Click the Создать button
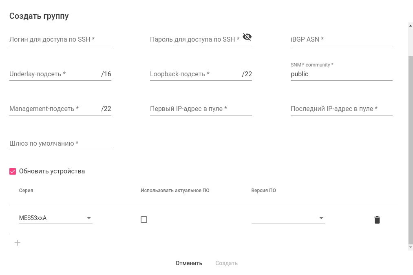 226,263
